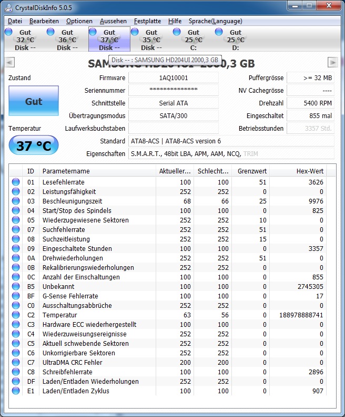Sort by the Grenzwert column header
Image resolution: width=345 pixels, height=417 pixels.
click(x=251, y=171)
